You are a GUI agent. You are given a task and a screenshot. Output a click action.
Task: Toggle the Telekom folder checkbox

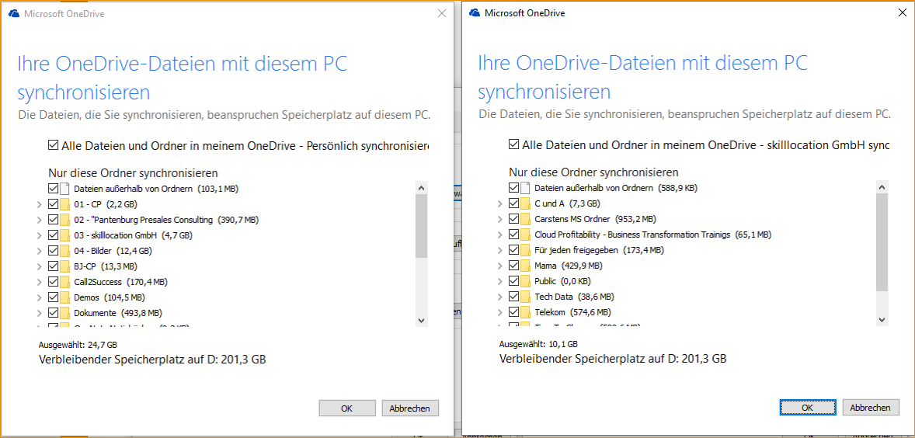click(513, 311)
